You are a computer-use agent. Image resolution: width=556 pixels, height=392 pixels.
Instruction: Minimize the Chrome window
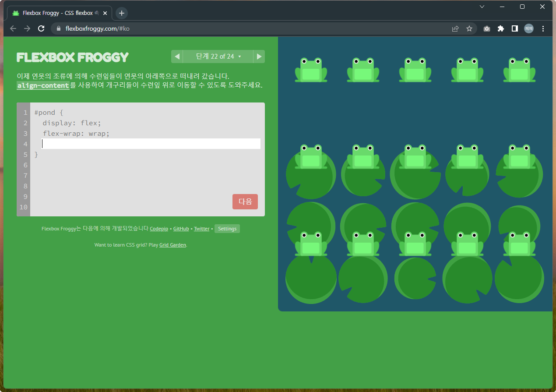502,7
